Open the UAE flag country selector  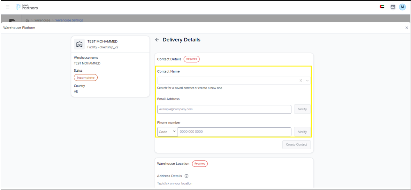coord(382,7)
